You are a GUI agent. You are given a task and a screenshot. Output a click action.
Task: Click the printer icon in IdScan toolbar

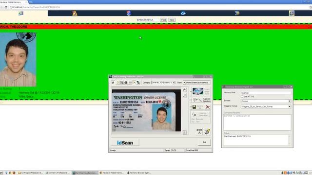click(126, 82)
